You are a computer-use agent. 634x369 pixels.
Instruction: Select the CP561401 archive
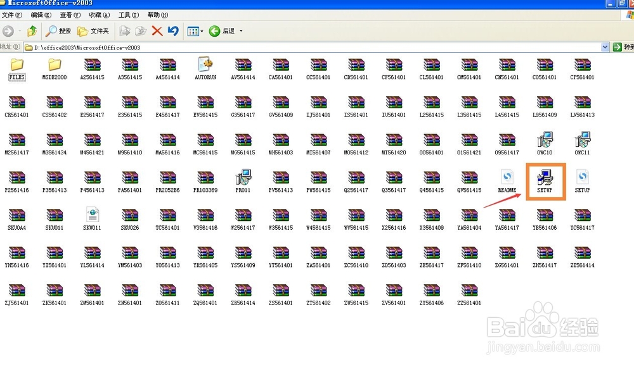click(582, 70)
